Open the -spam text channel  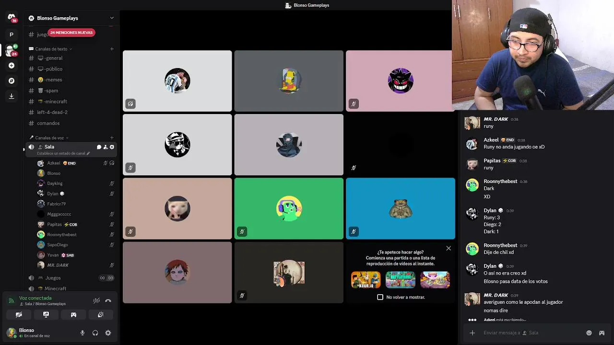[x=71, y=91]
